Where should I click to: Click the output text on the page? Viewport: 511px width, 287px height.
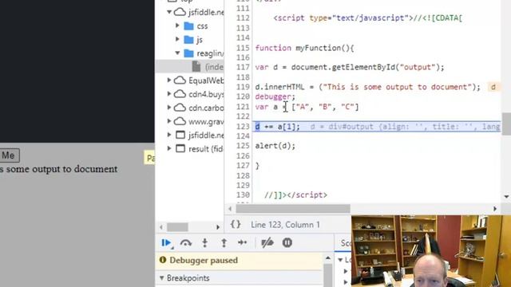pyautogui.click(x=58, y=169)
